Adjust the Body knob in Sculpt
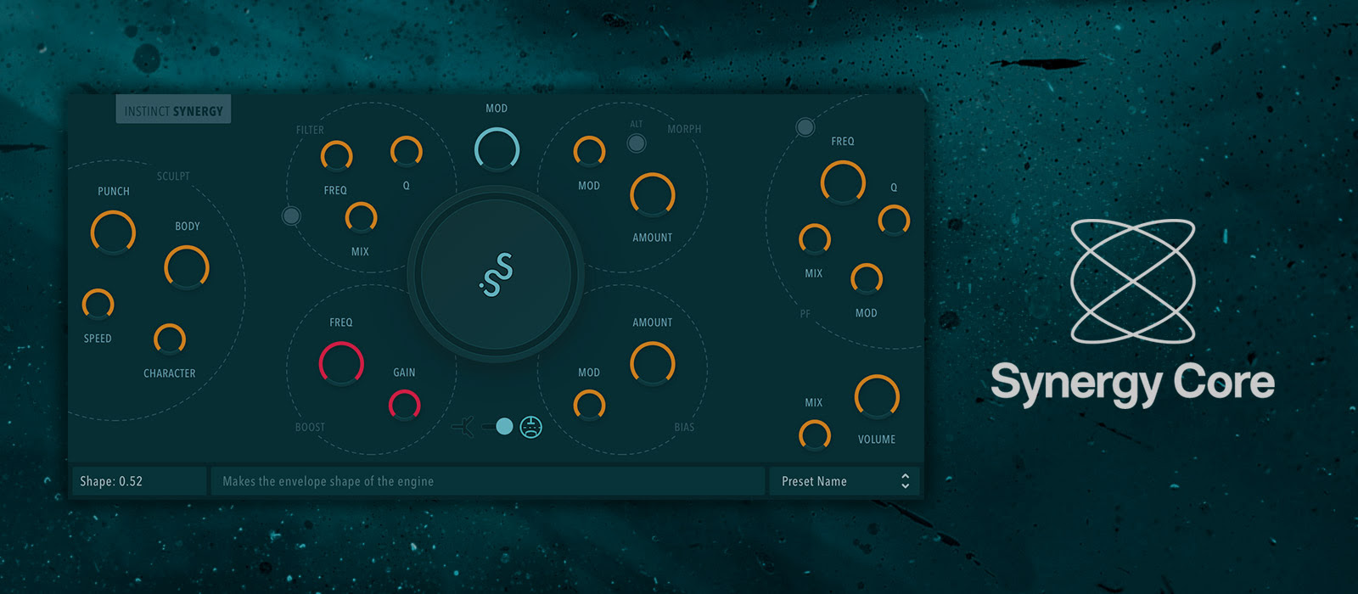This screenshot has width=1358, height=594. pos(187,267)
